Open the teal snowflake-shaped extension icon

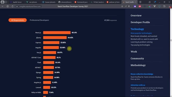[159, 6]
